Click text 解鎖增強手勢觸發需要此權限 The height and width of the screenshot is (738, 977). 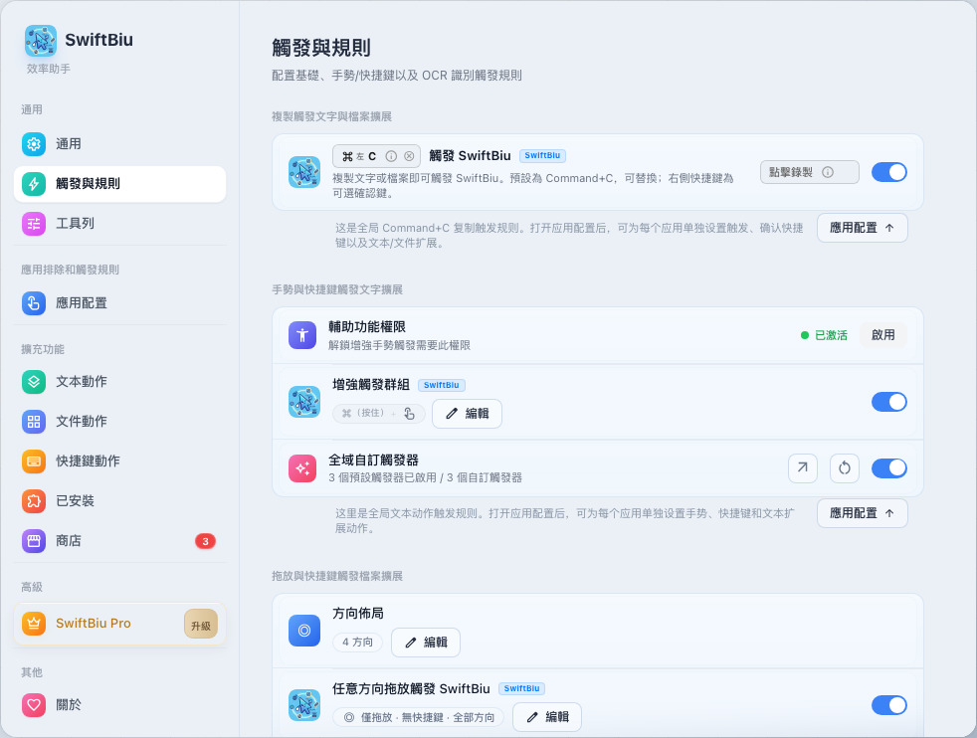[x=399, y=345]
